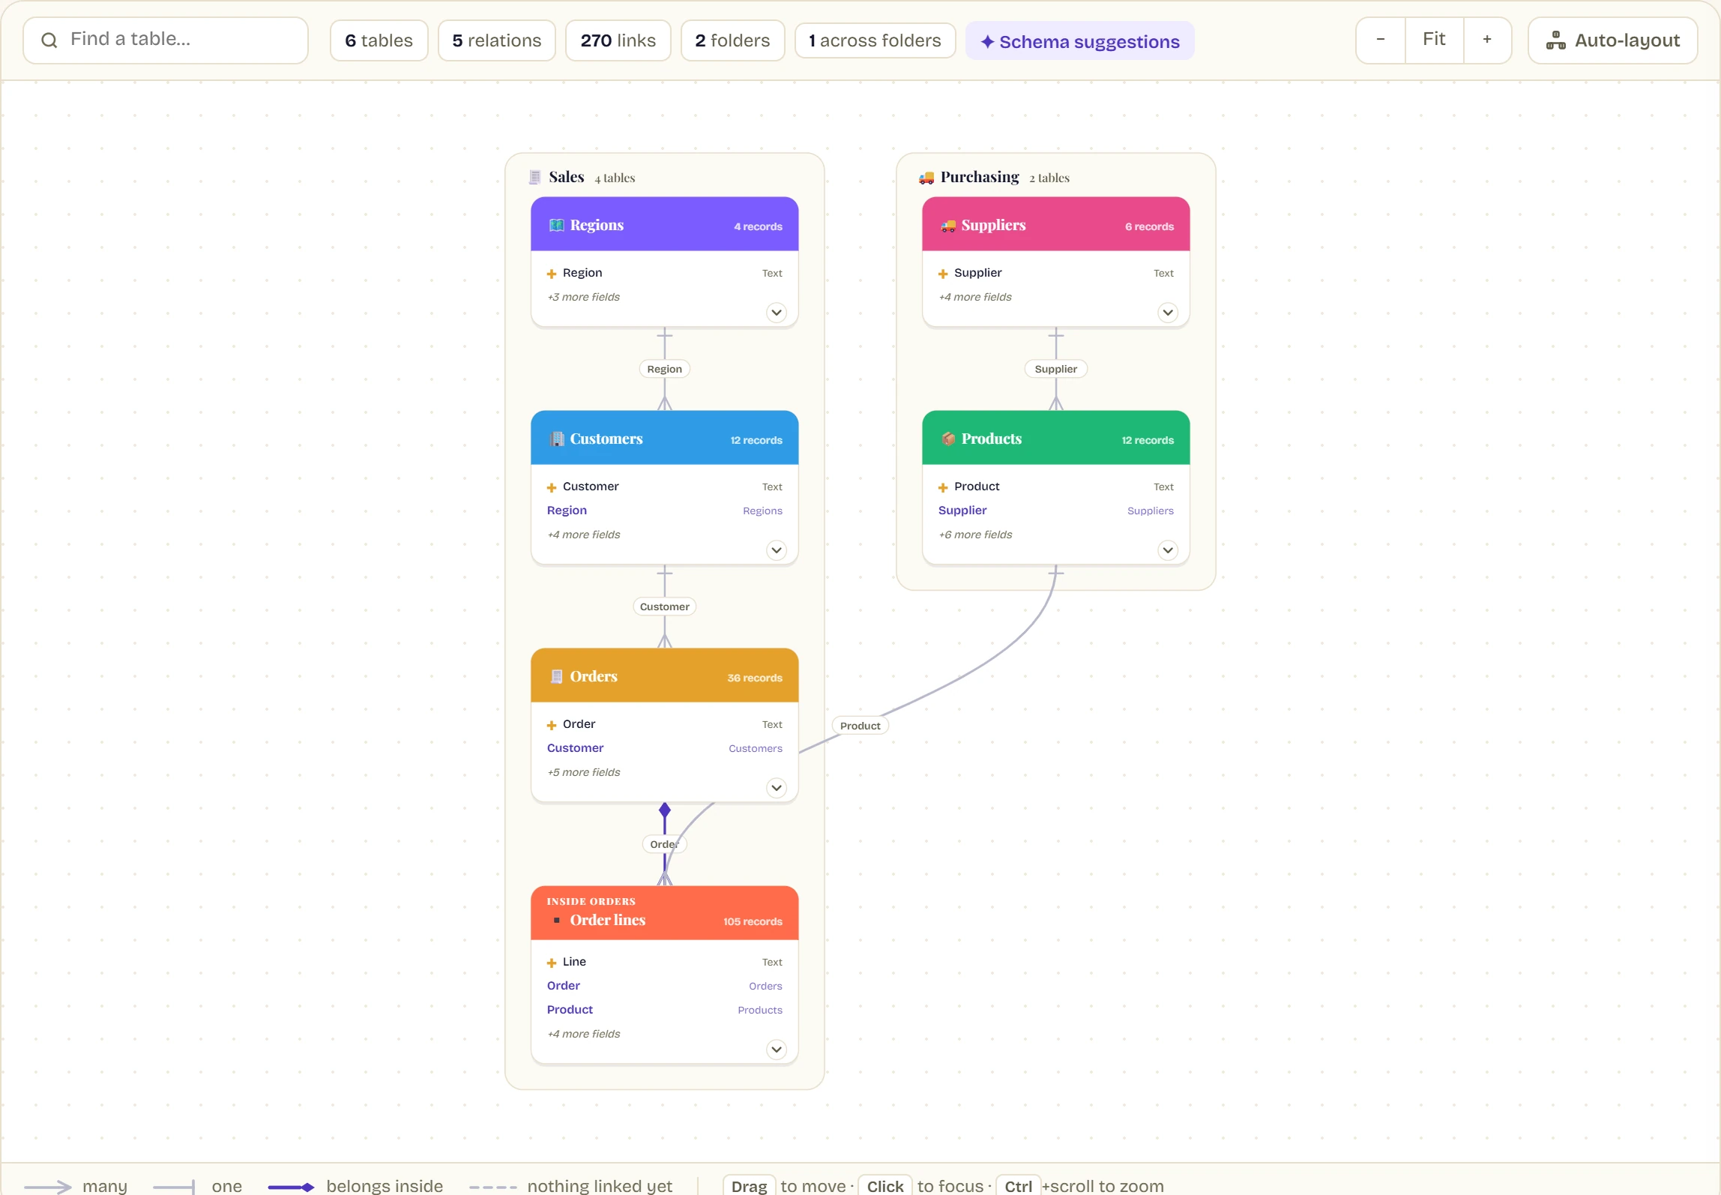Expand the Orders table fields
The image size is (1721, 1195).
[x=777, y=787]
